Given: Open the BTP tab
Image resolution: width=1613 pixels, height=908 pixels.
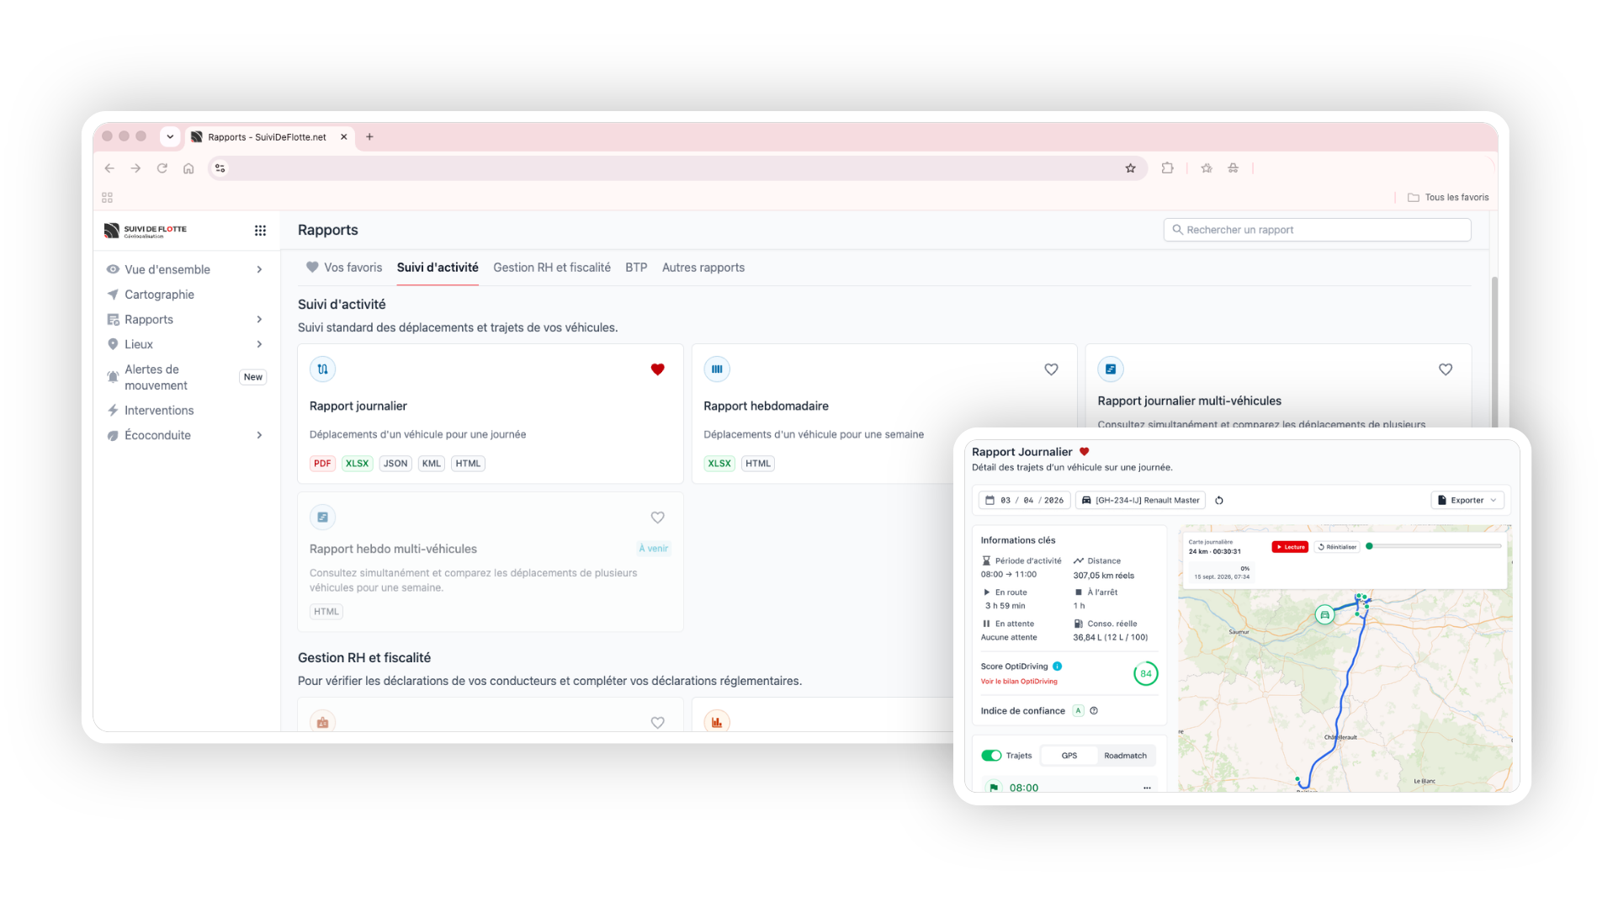Looking at the screenshot, I should click(x=636, y=268).
